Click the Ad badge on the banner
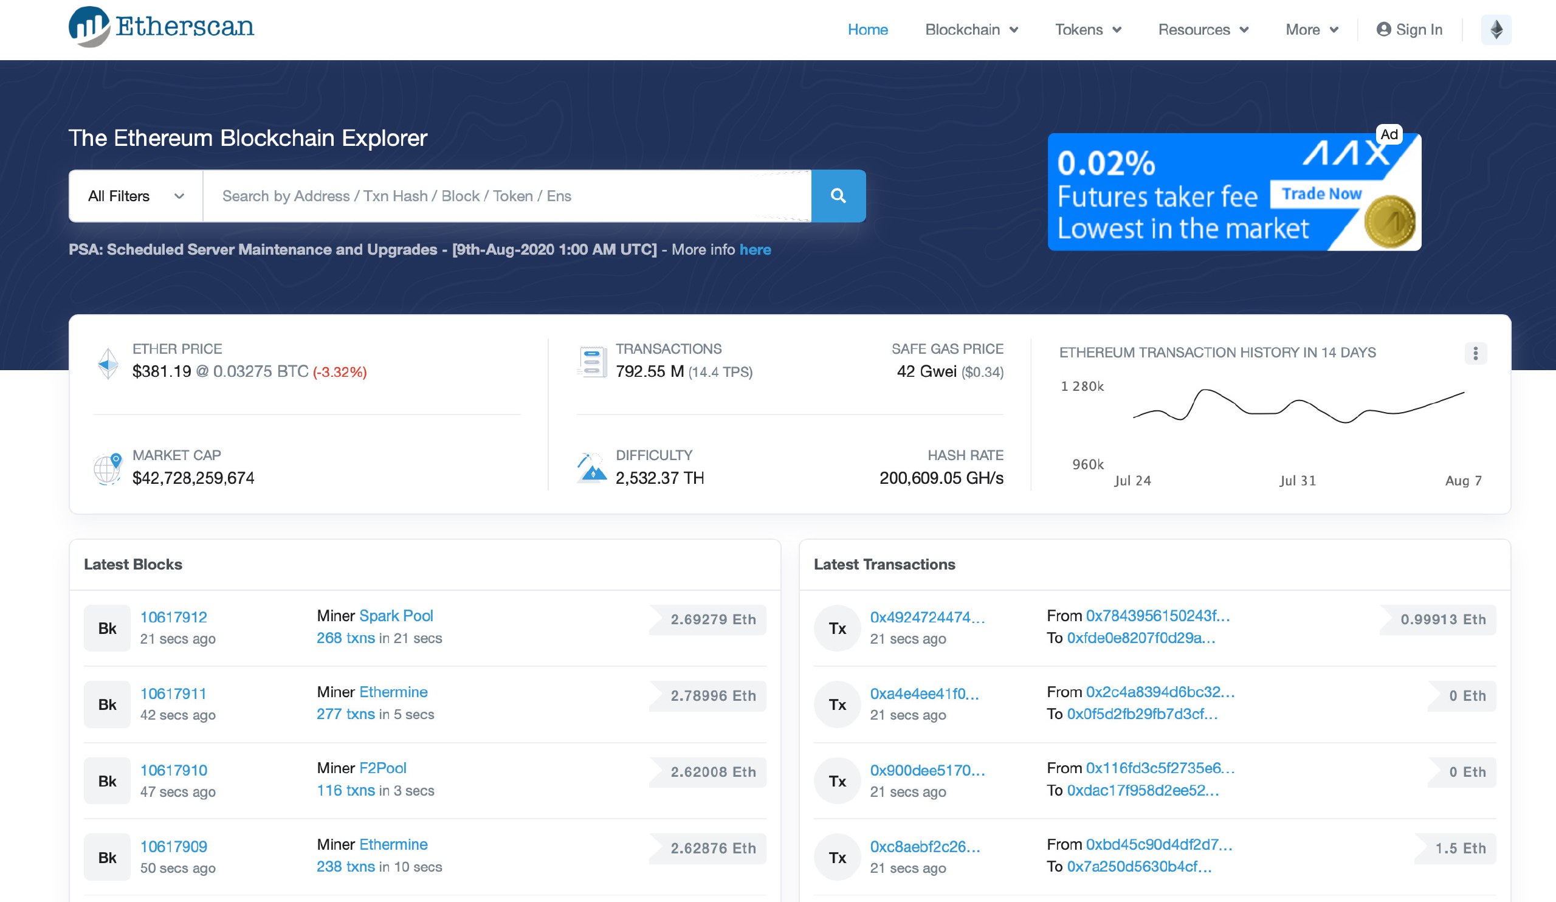Screen dimensions: 1556x902 pos(1389,134)
